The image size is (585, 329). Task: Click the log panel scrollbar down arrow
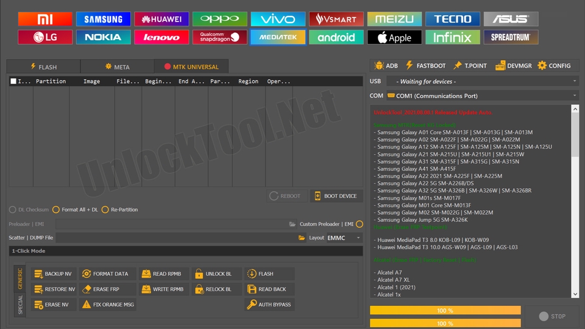tap(575, 294)
